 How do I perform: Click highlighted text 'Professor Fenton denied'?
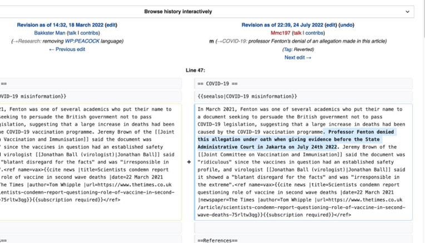coord(361,132)
